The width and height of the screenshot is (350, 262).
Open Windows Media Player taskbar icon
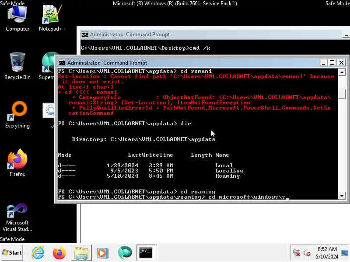103,253
